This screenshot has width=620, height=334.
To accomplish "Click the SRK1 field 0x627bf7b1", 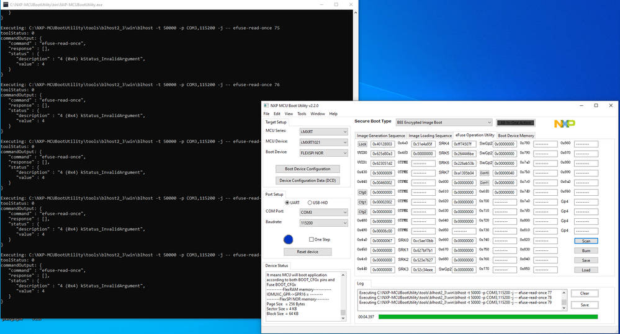I will pos(423,250).
